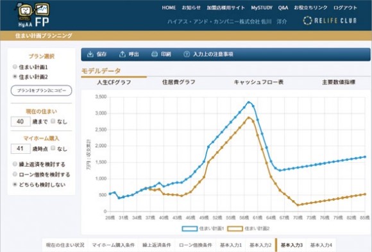Open マイホーム購入条件 bottom tab

pyautogui.click(x=113, y=245)
